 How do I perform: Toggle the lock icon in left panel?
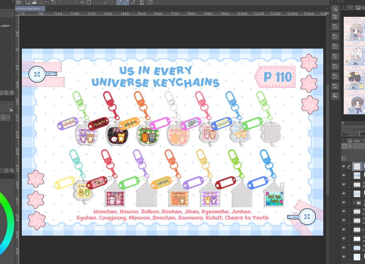tap(11, 110)
